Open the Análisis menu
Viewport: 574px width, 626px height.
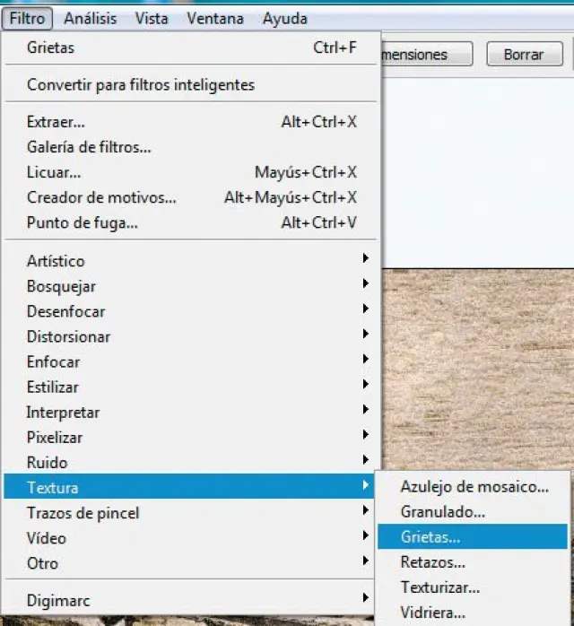click(91, 18)
